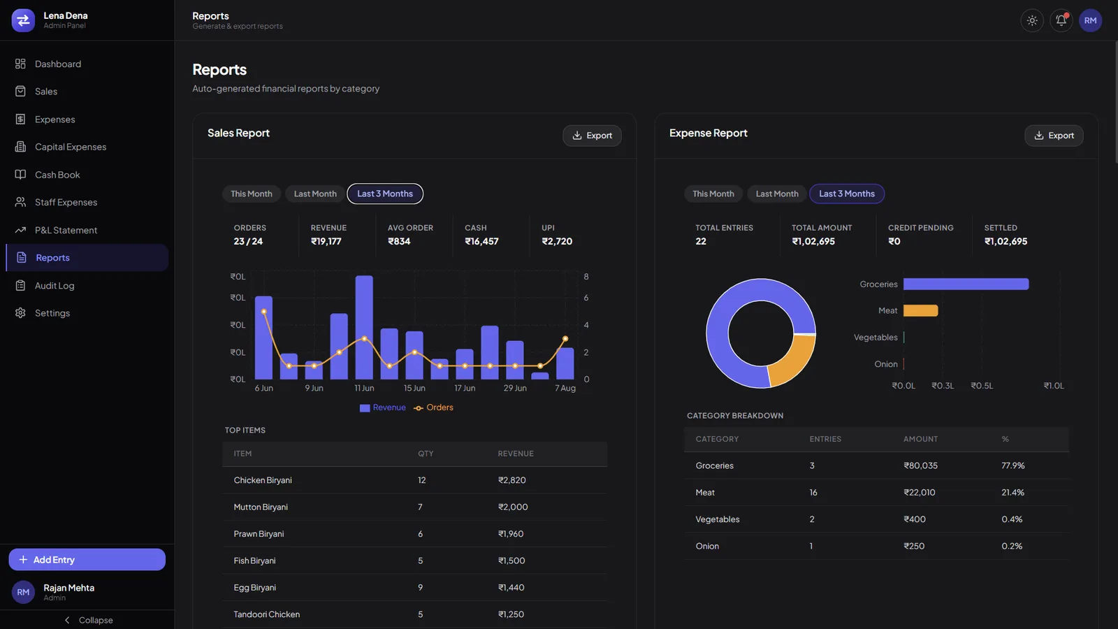1118x629 pixels.
Task: Click the Fish Biryani row
Action: pos(415,561)
